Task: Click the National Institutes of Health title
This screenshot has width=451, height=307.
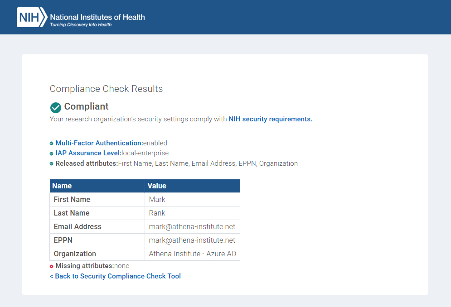Action: [97, 17]
